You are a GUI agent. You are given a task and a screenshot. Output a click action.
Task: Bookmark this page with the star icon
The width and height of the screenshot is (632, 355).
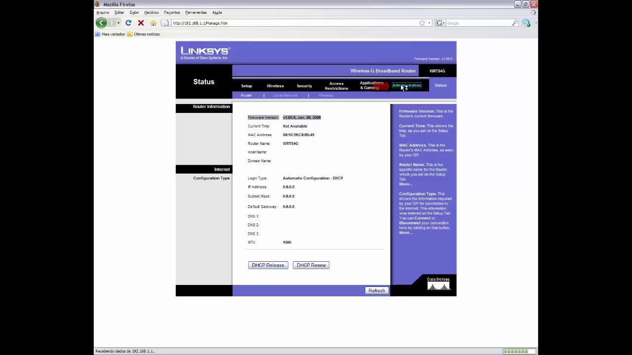tap(422, 23)
